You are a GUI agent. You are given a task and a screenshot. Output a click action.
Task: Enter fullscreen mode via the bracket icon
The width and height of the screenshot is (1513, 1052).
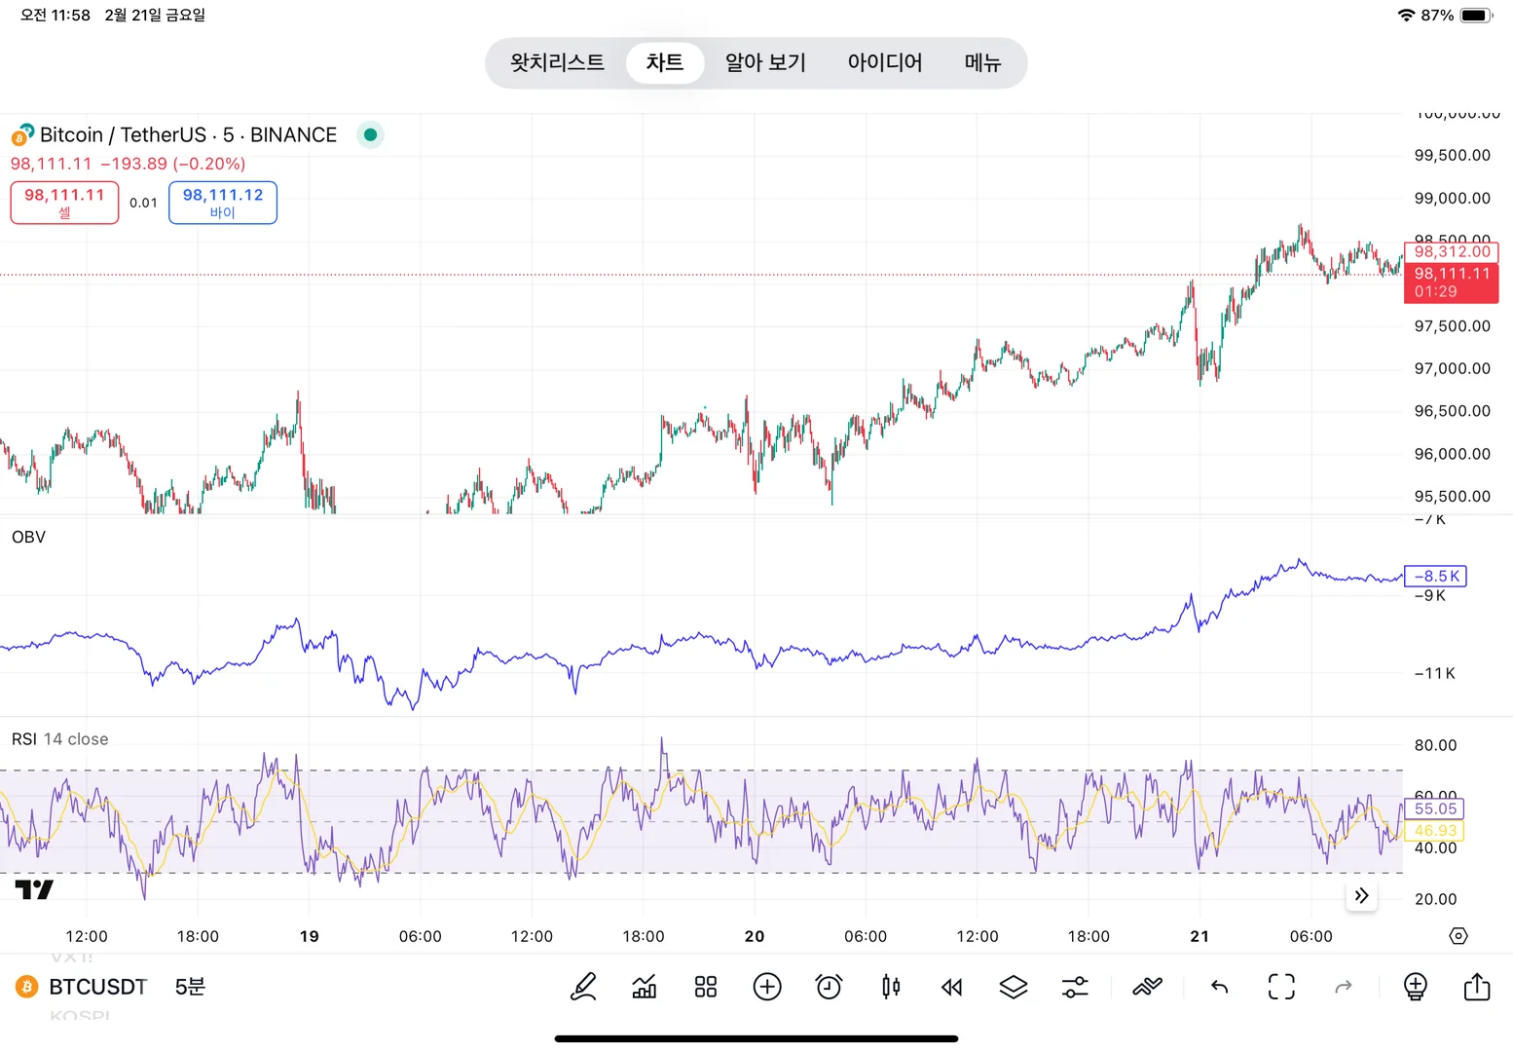1281,987
